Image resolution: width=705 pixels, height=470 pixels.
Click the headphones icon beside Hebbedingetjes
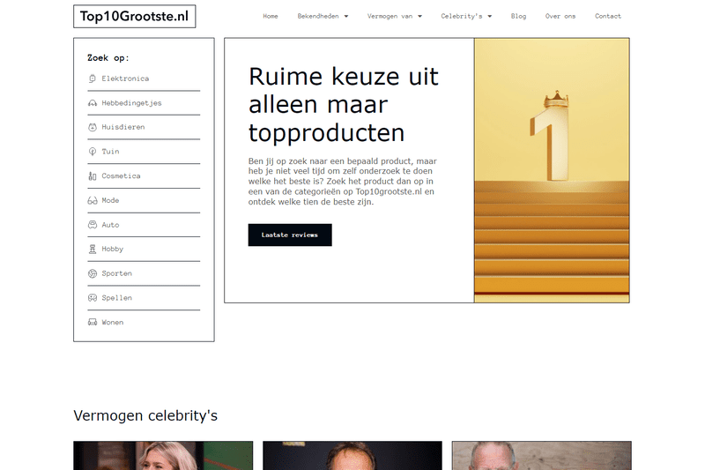point(93,103)
